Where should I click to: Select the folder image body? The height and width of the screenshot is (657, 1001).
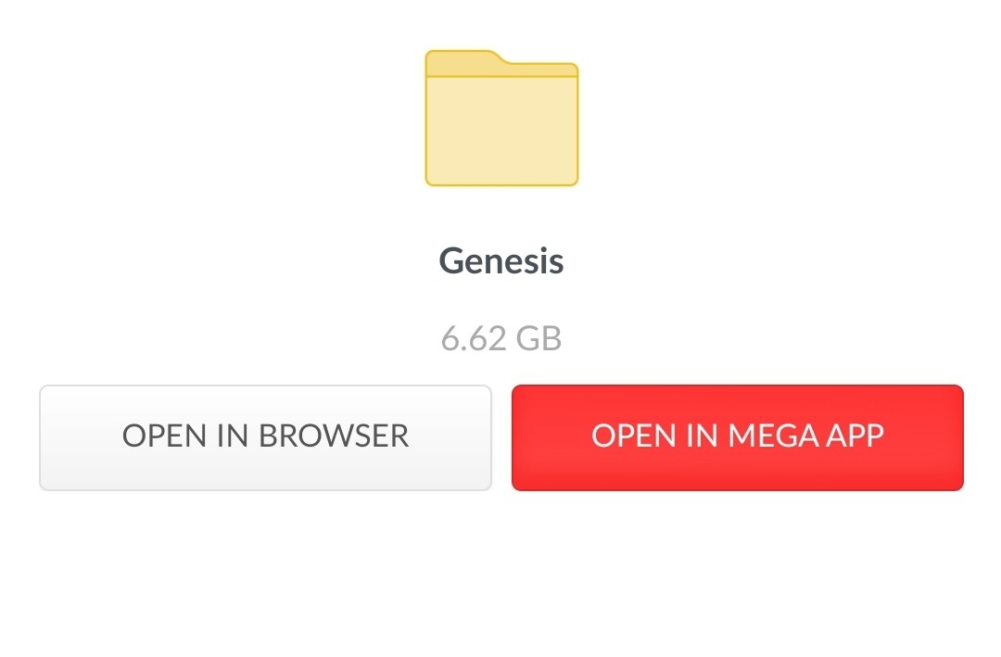point(501,131)
